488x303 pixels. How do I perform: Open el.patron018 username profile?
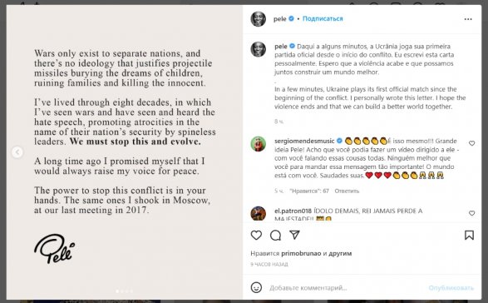(x=293, y=211)
